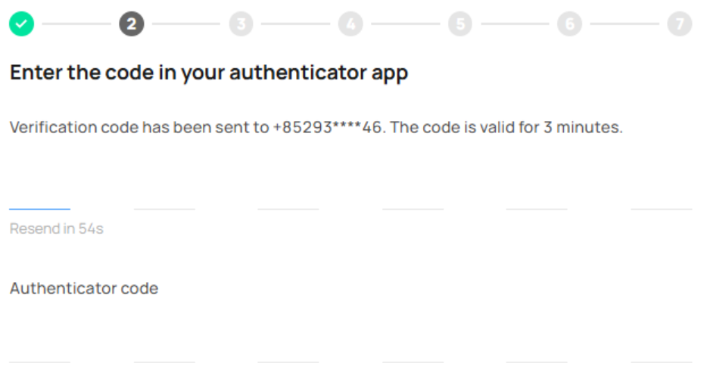Screen dimensions: 707x379
Task: Click the step 5 circle indicator
Action: (459, 24)
